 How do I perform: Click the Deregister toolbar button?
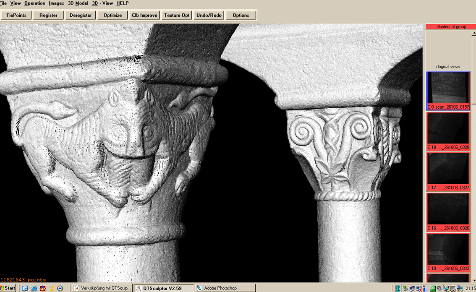pos(81,15)
